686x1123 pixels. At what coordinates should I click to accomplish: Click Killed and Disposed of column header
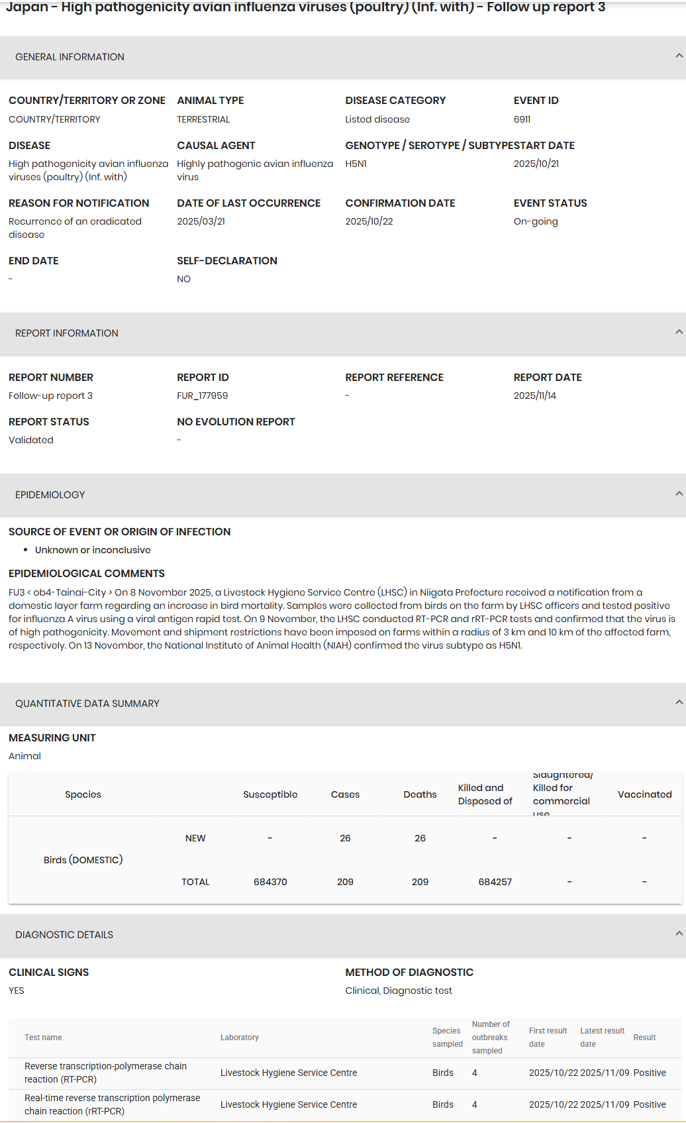pyautogui.click(x=485, y=794)
